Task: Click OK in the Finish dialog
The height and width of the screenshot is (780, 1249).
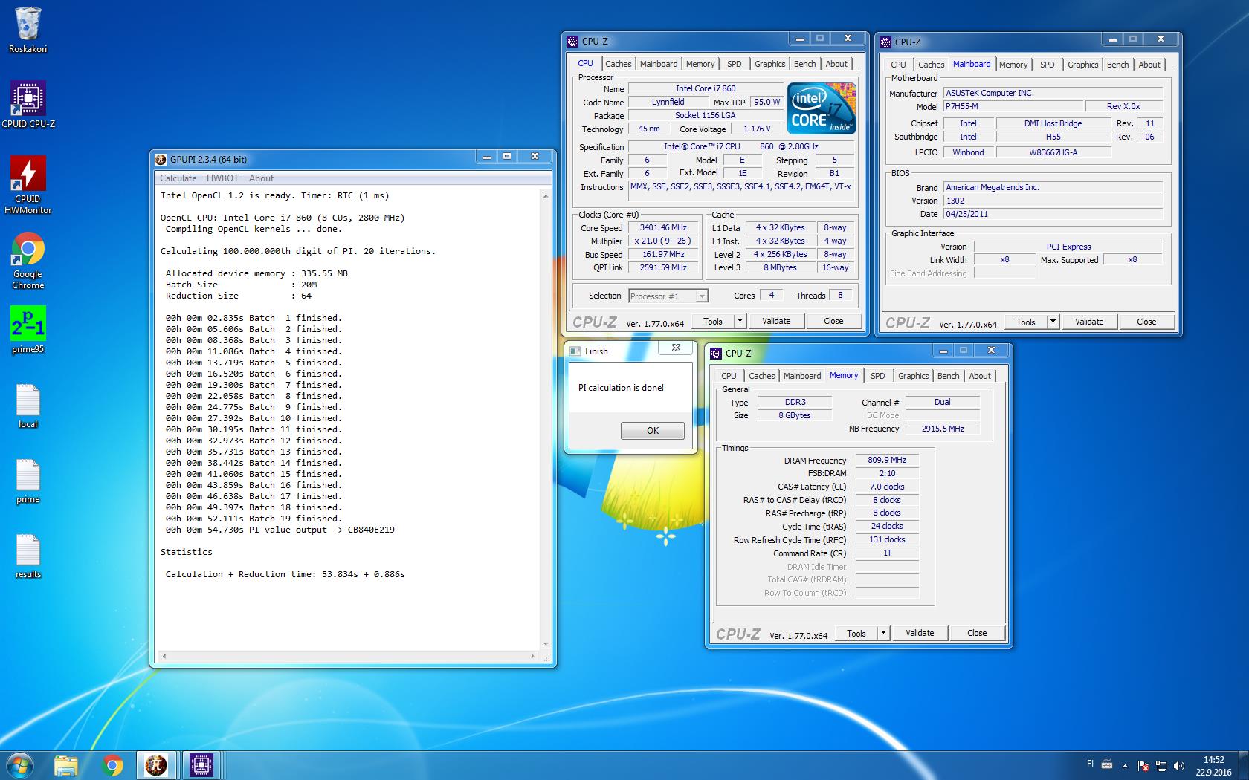Action: pos(653,431)
